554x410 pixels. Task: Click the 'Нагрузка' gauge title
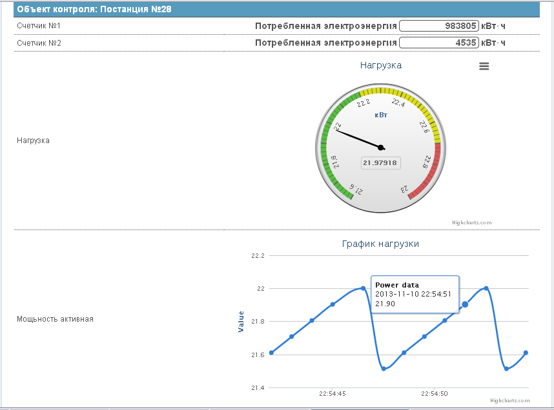pyautogui.click(x=381, y=65)
